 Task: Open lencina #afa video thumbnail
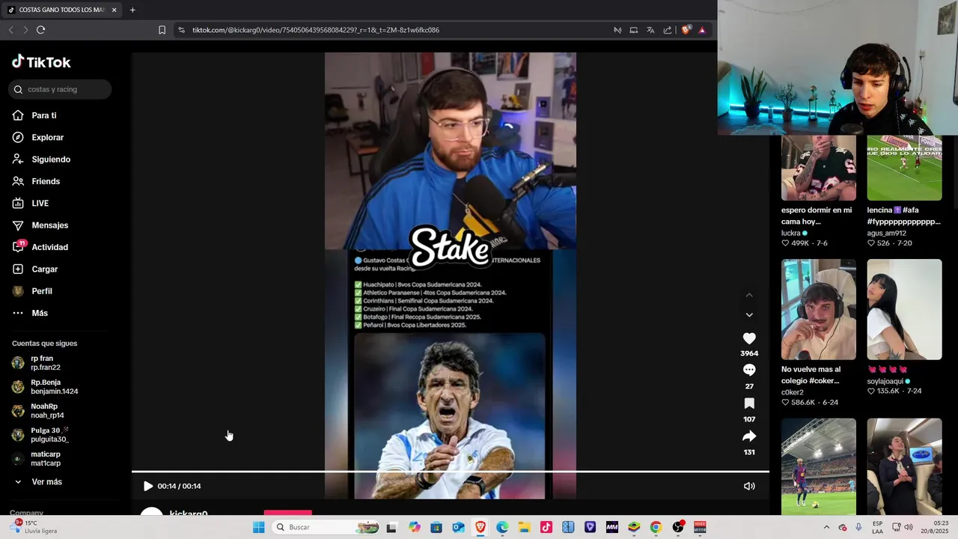pos(904,168)
